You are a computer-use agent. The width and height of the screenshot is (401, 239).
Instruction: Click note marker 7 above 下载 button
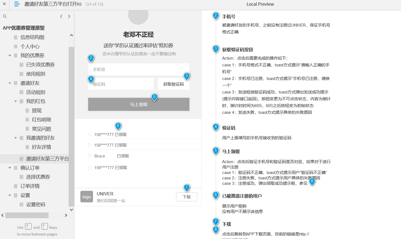[x=187, y=188]
